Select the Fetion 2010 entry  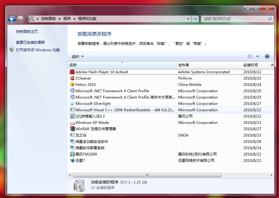[85, 84]
